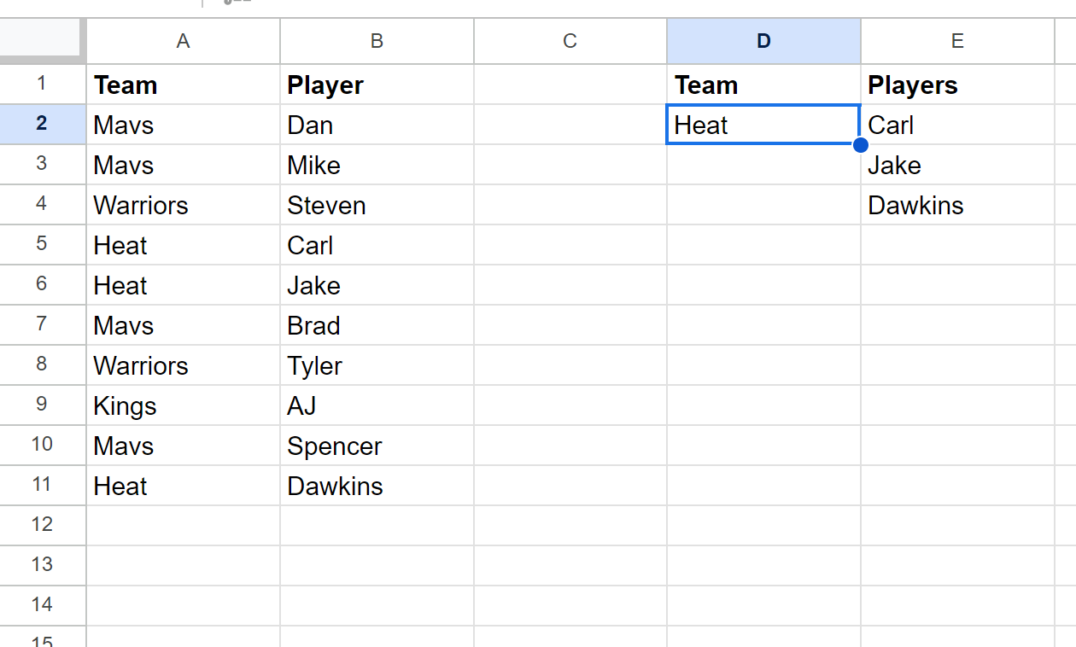This screenshot has width=1076, height=647.
Task: Click the Team header in column A
Action: click(x=183, y=85)
